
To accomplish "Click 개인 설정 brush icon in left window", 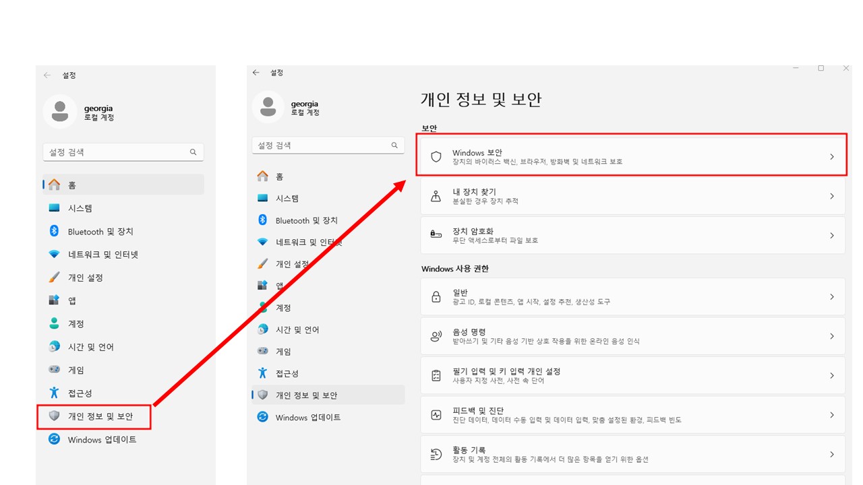I will tap(55, 278).
